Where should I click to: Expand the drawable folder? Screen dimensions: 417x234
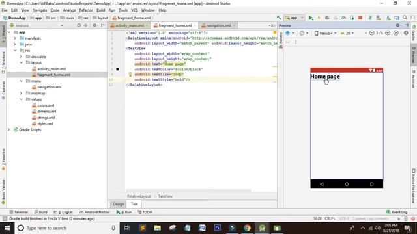21,57
